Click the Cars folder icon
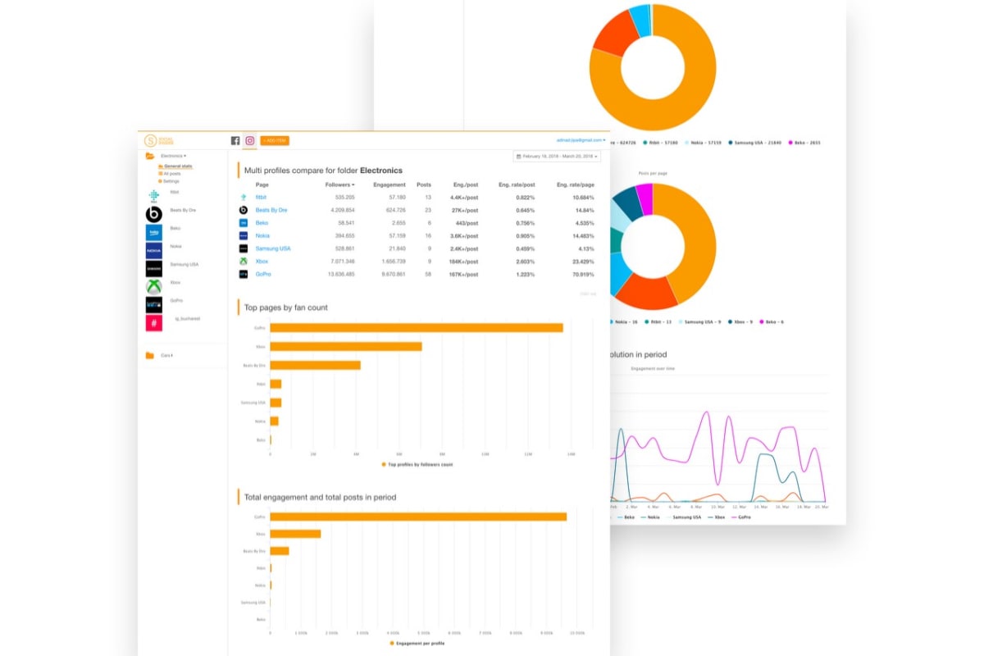The width and height of the screenshot is (984, 656). tap(150, 355)
